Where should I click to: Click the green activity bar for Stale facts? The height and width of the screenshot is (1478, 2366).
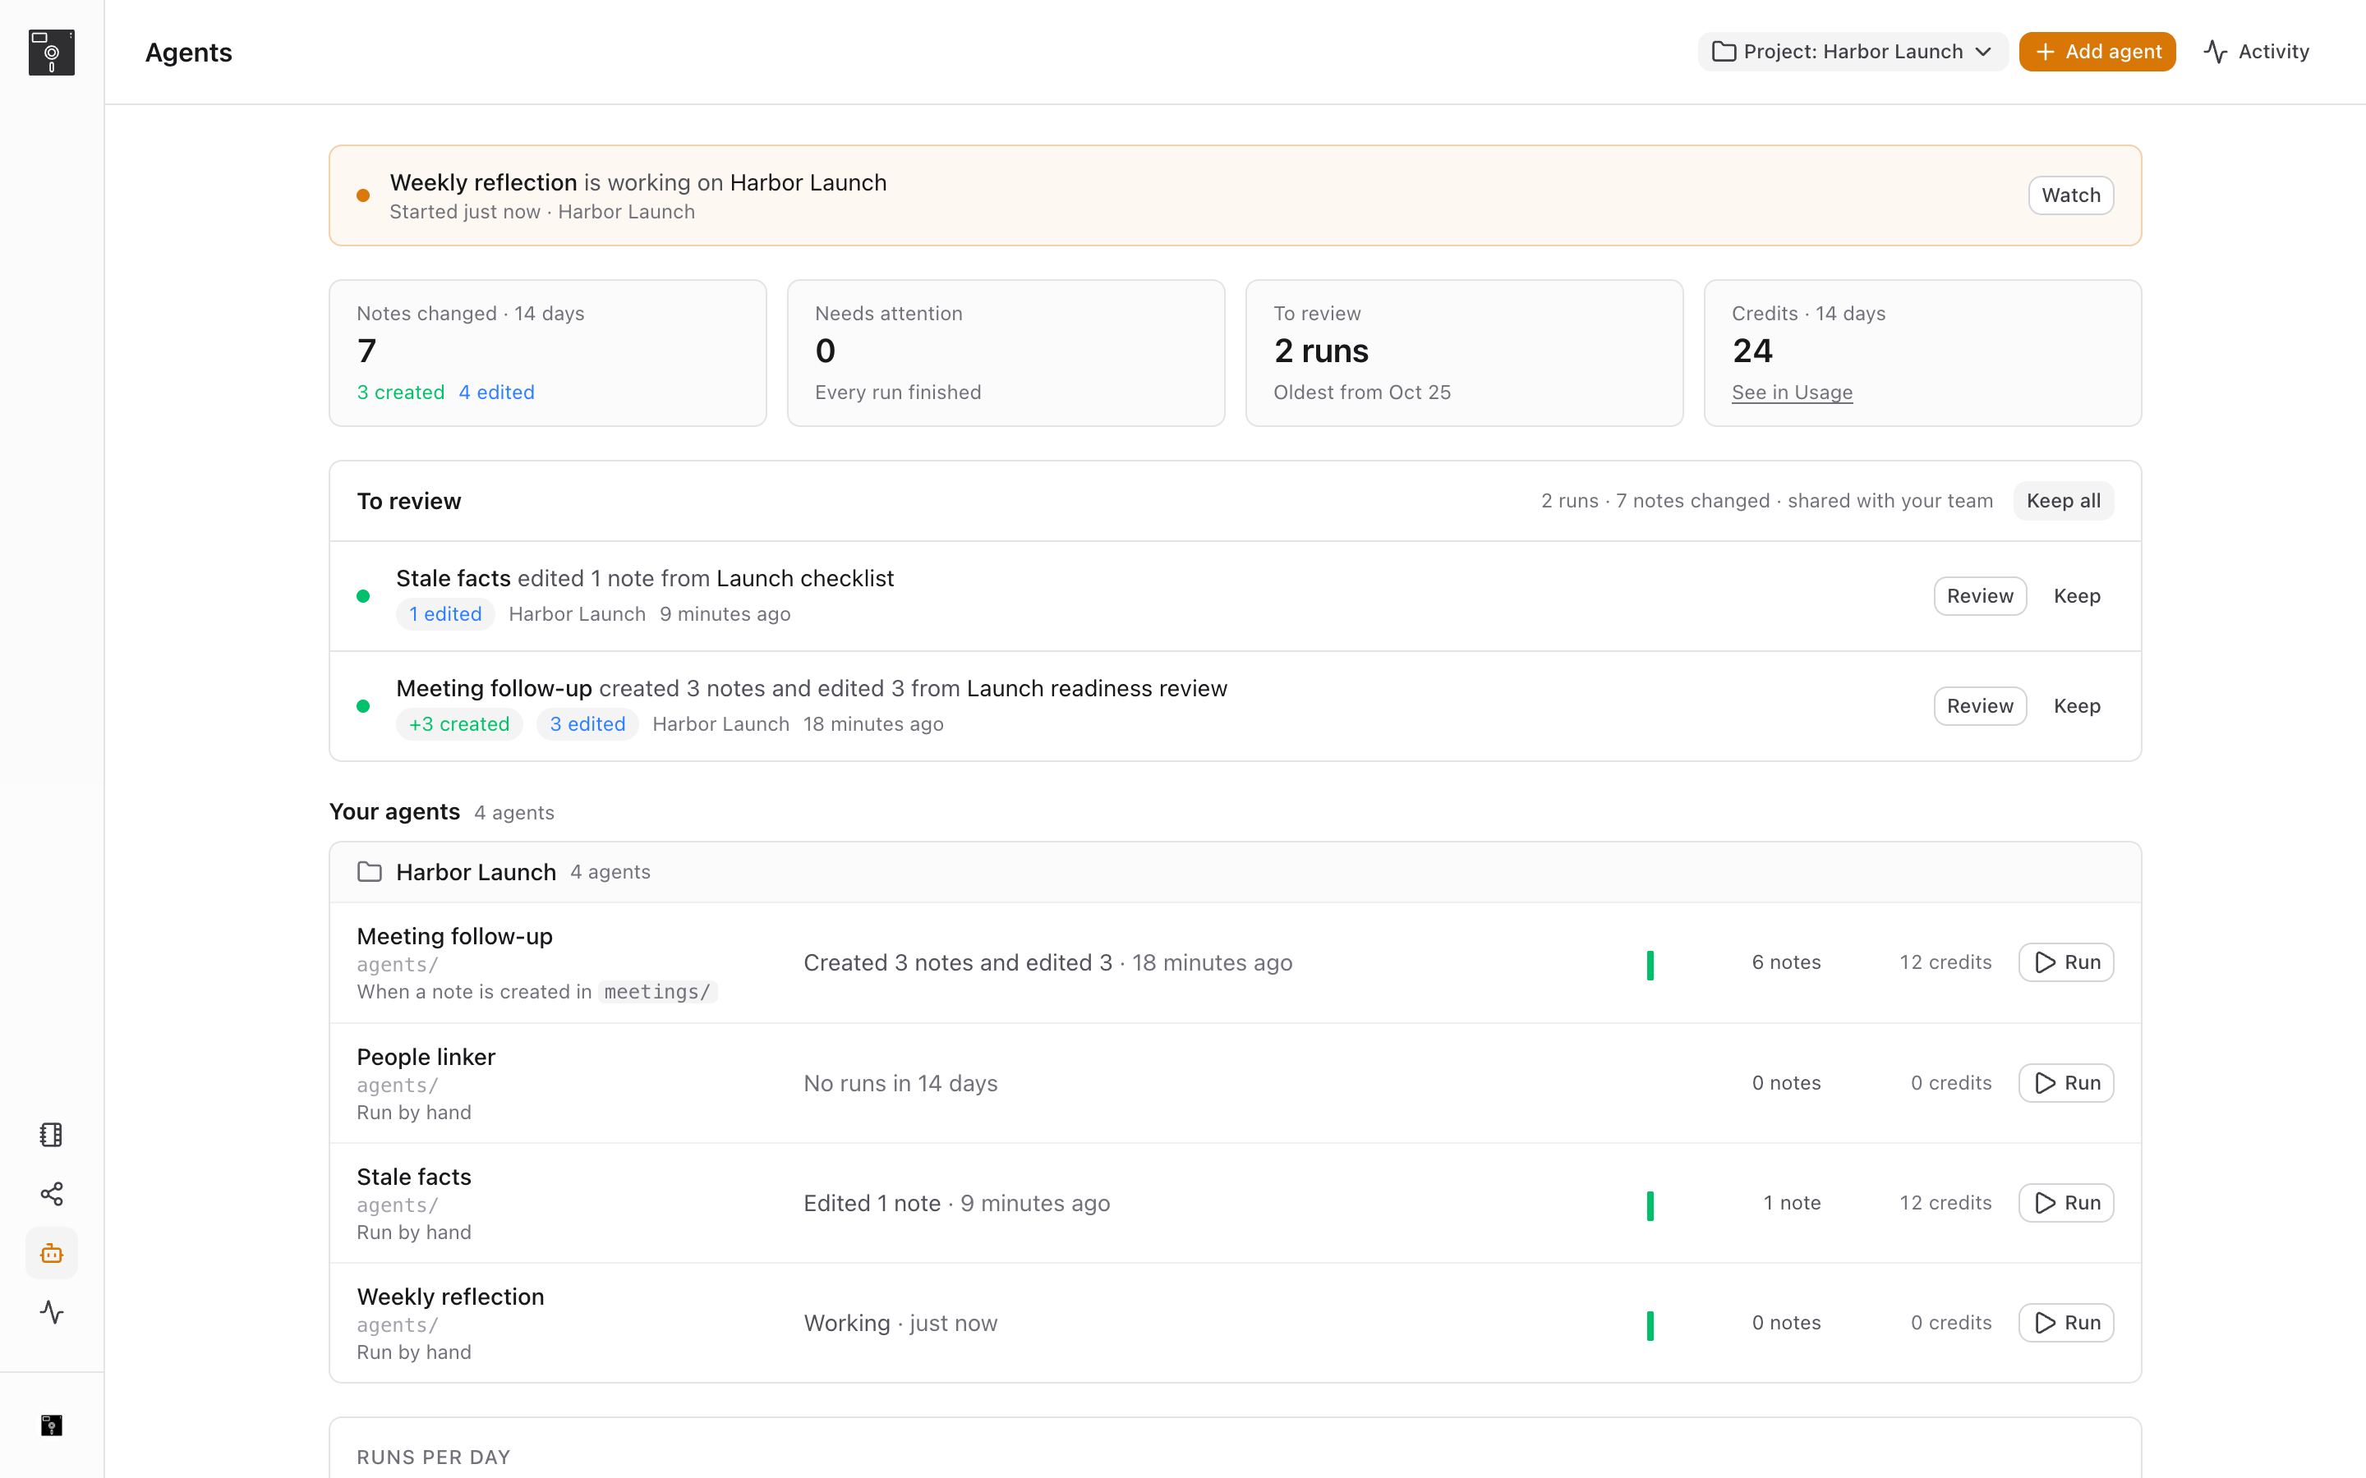(1650, 1206)
